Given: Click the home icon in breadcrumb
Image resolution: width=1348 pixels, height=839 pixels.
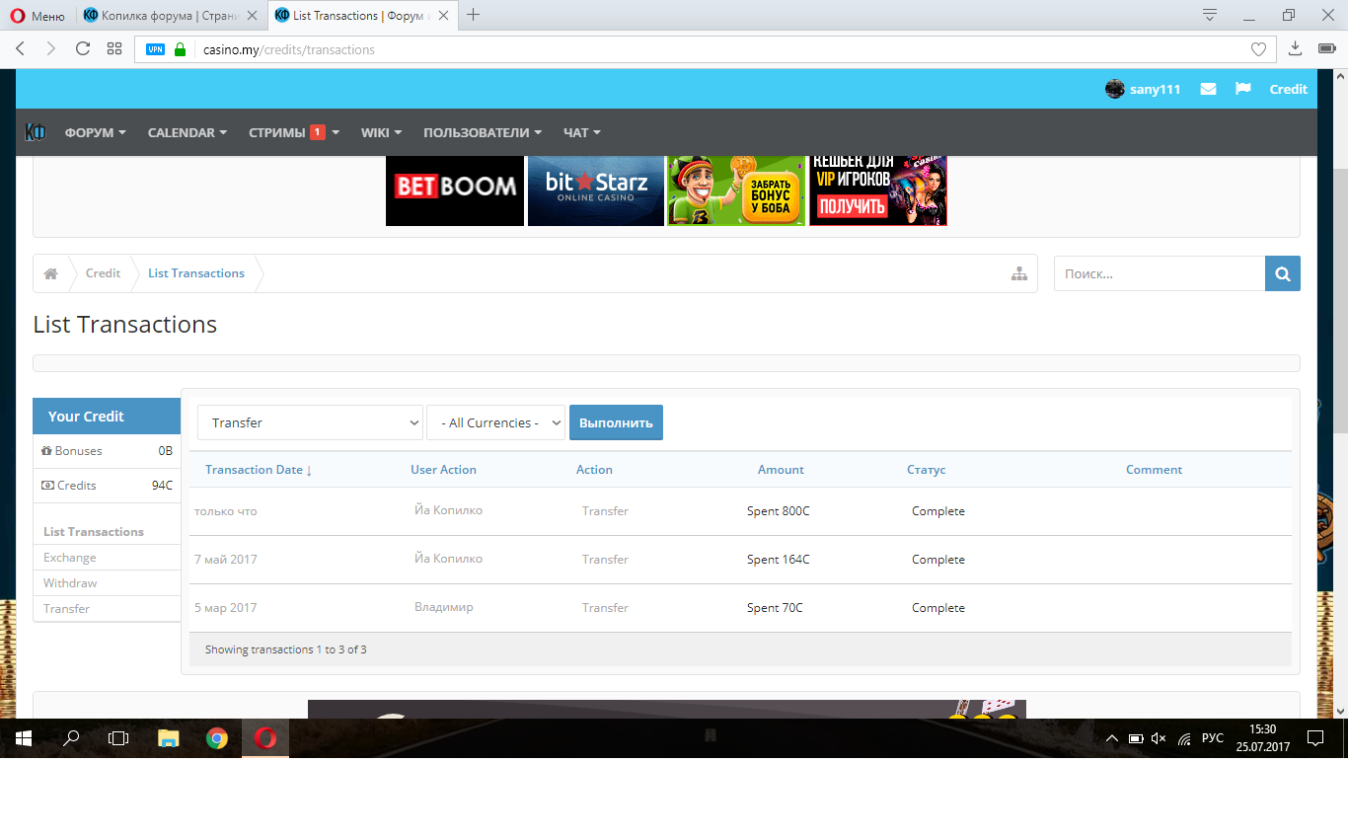Looking at the screenshot, I should point(50,273).
